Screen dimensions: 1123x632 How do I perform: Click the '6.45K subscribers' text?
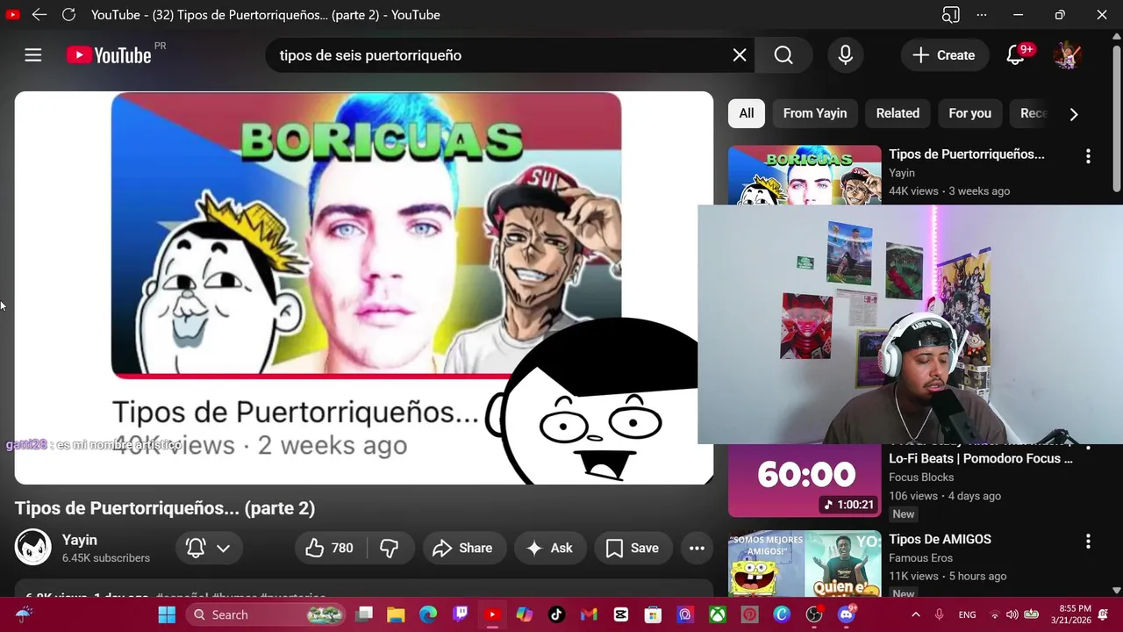106,558
